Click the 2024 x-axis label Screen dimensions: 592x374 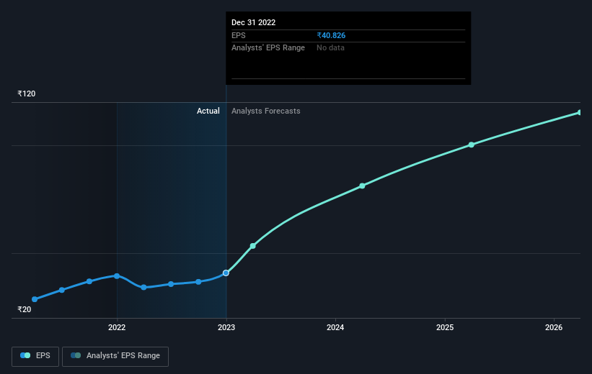[x=335, y=327]
